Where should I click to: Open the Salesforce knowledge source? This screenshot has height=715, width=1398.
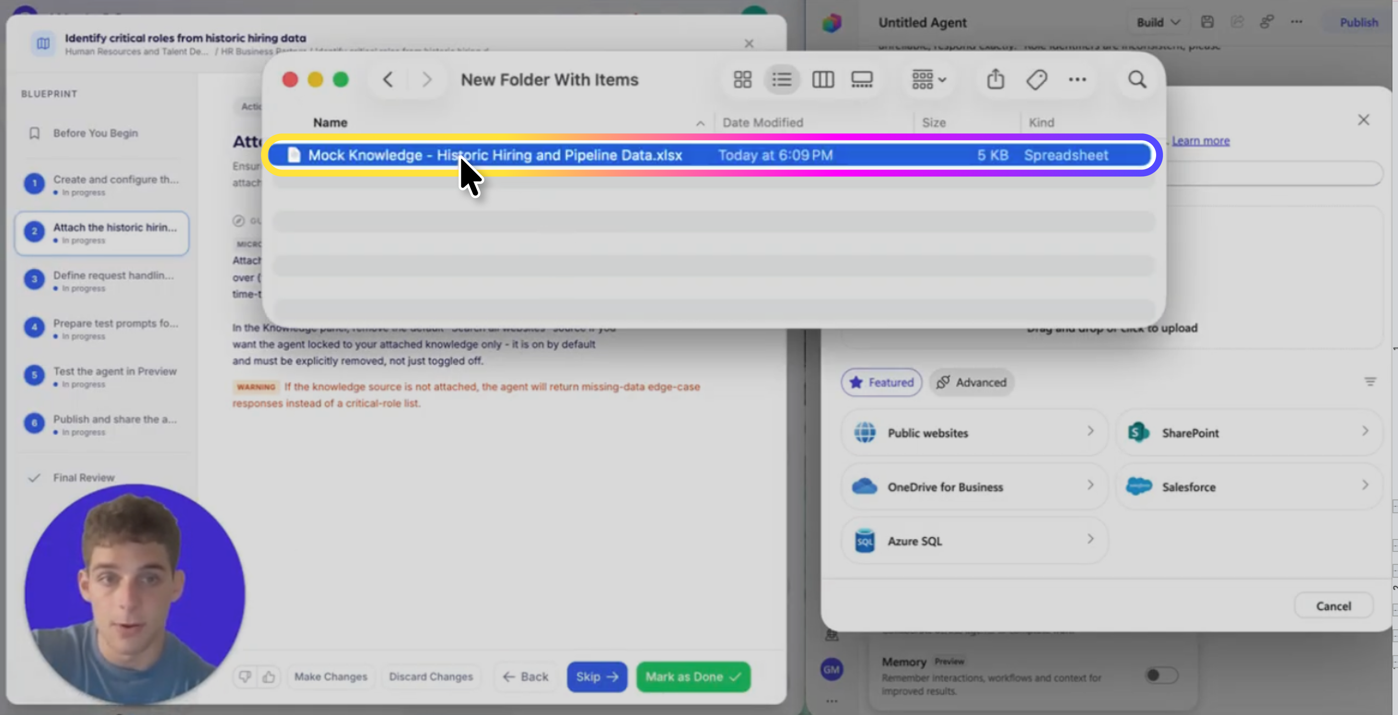tap(1249, 486)
